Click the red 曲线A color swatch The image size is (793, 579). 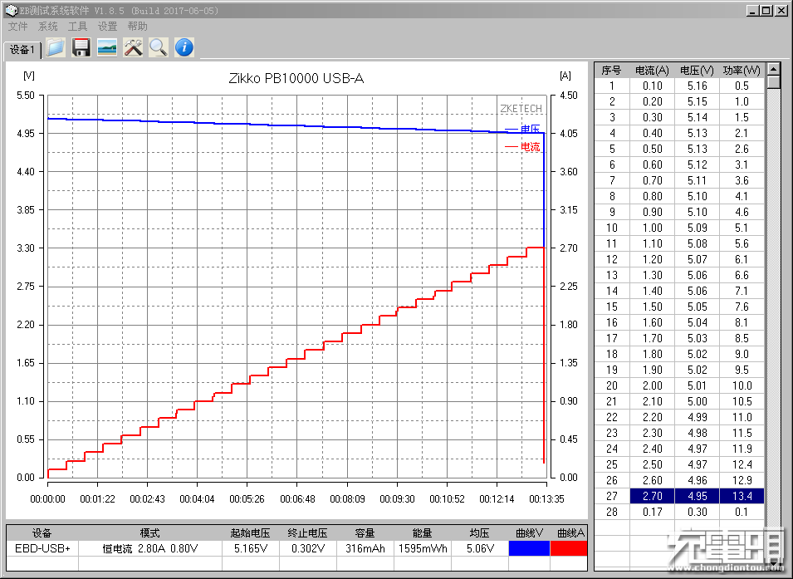point(569,548)
